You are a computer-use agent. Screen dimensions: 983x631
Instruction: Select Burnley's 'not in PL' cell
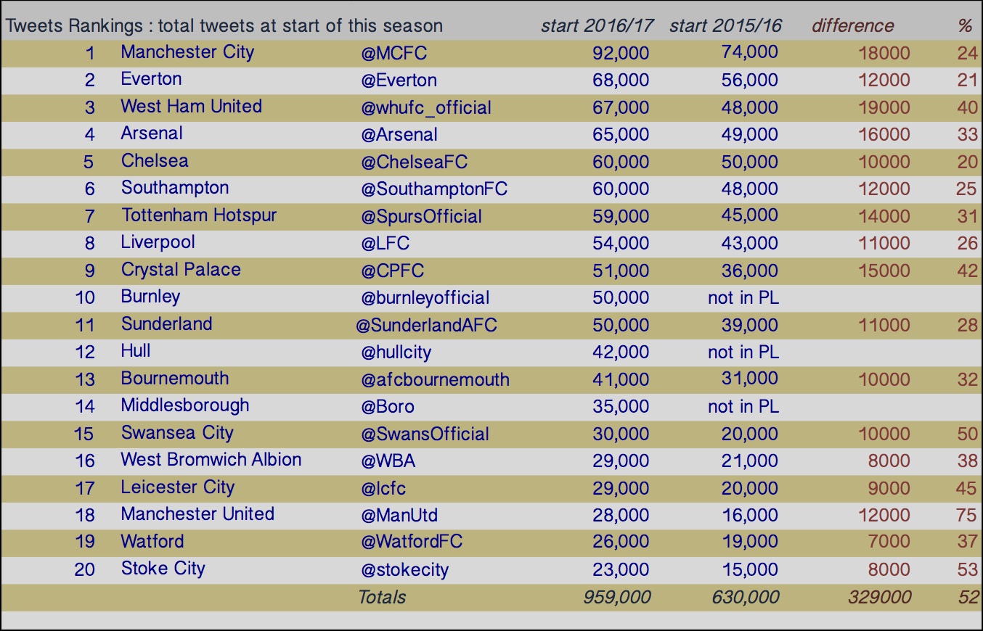743,297
